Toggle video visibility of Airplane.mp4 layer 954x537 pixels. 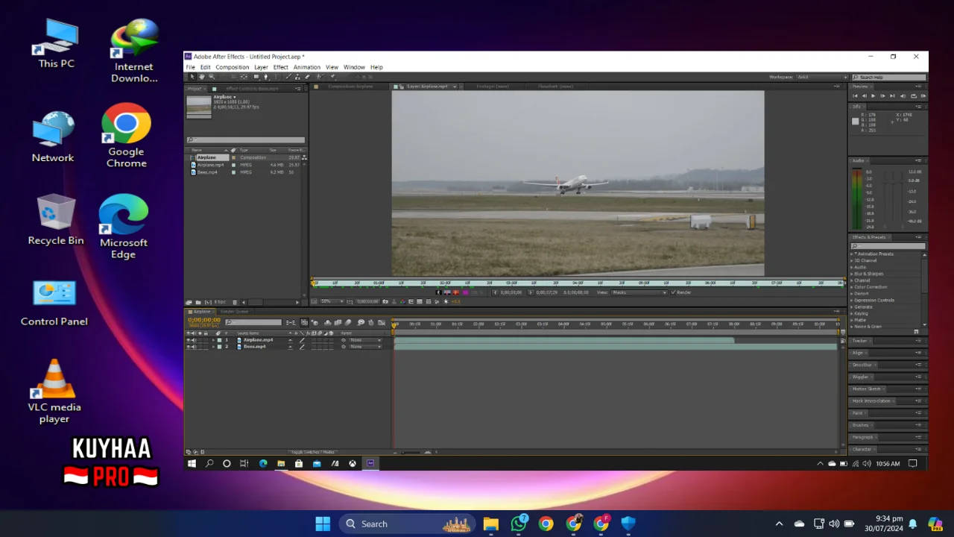(x=188, y=340)
